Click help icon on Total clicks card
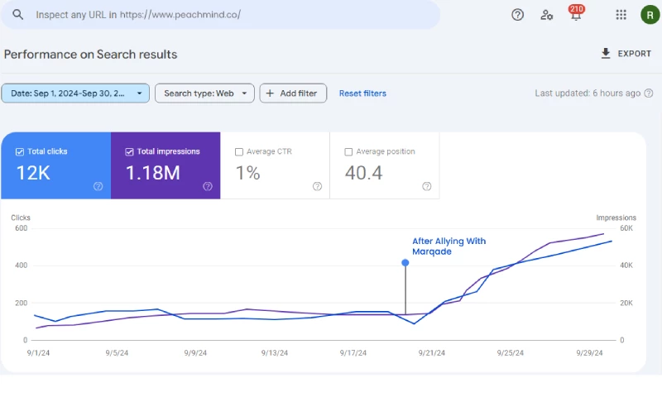Screen dimensions: 662x397 click(98, 186)
